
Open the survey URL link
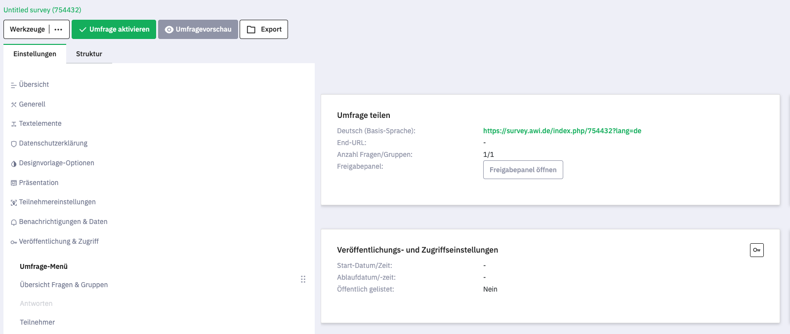[x=562, y=131]
